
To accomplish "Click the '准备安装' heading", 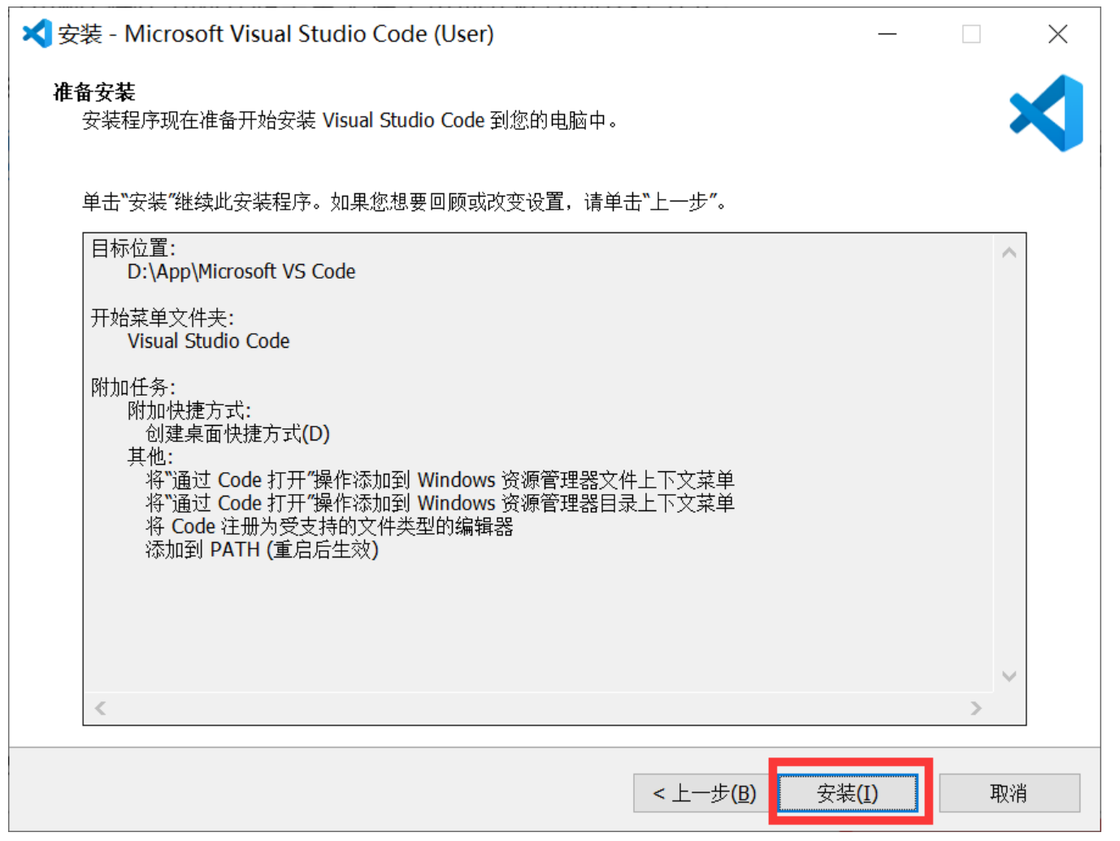I will [x=94, y=92].
